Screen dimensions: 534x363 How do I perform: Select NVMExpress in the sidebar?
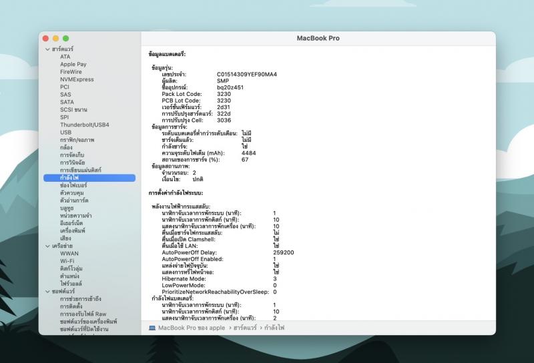pos(77,79)
